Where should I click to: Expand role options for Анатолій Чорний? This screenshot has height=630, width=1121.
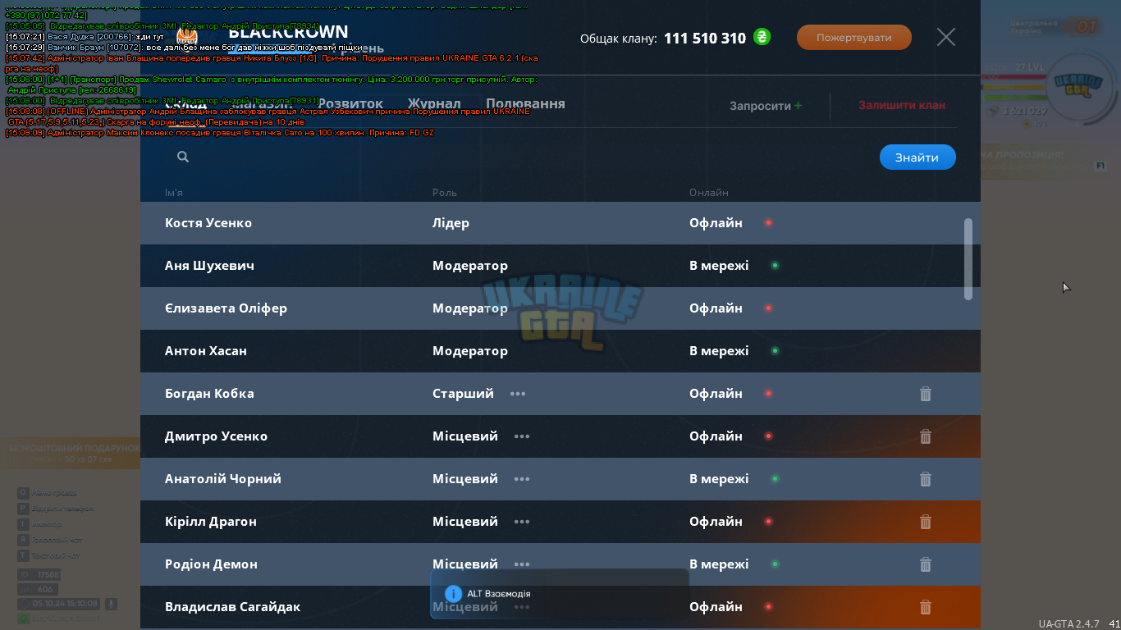point(522,479)
